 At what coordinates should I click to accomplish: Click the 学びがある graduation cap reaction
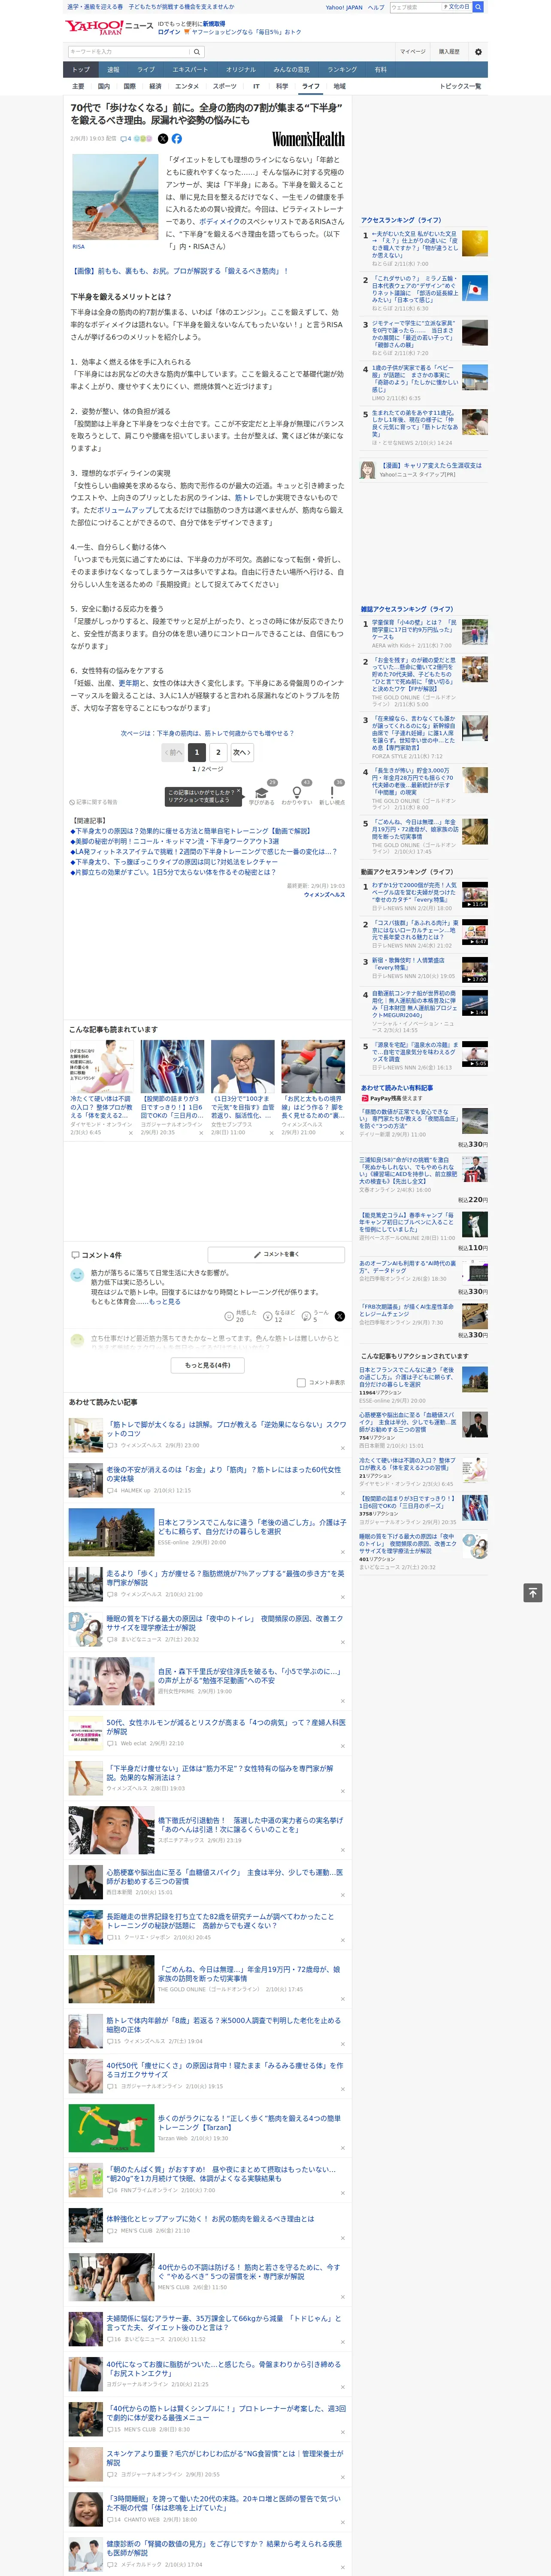263,793
